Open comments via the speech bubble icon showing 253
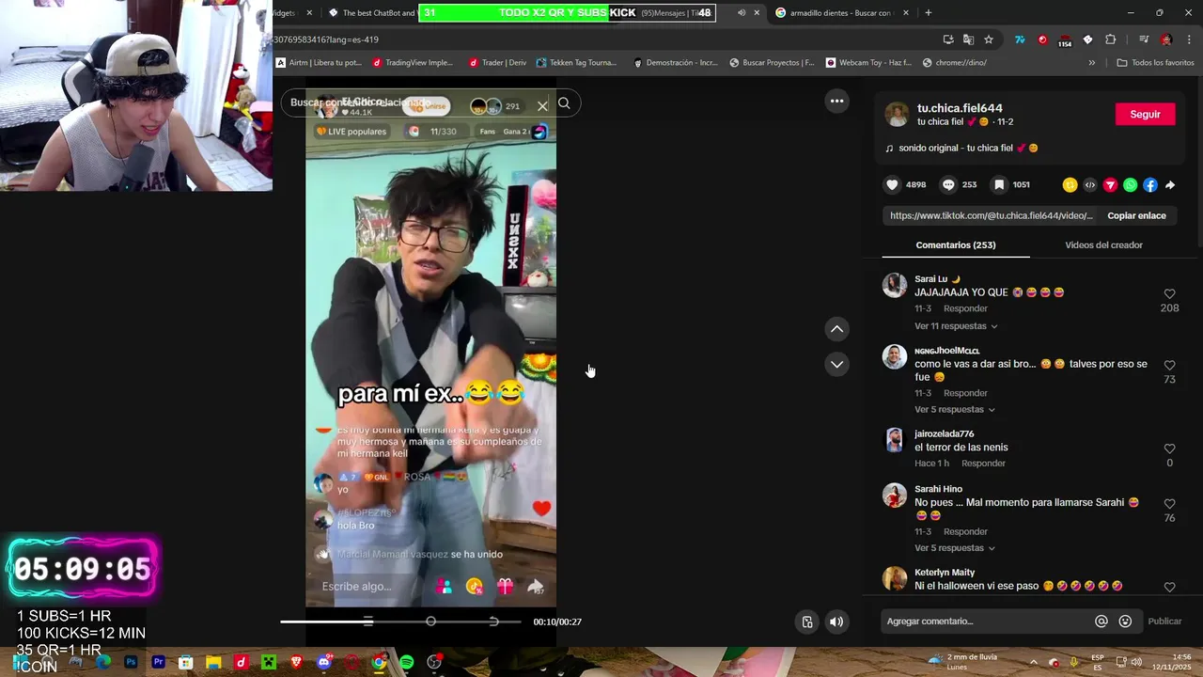The height and width of the screenshot is (677, 1203). [x=948, y=185]
